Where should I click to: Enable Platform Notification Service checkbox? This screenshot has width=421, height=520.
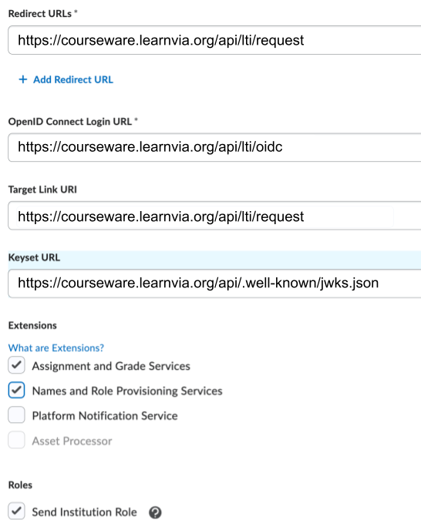pos(17,415)
